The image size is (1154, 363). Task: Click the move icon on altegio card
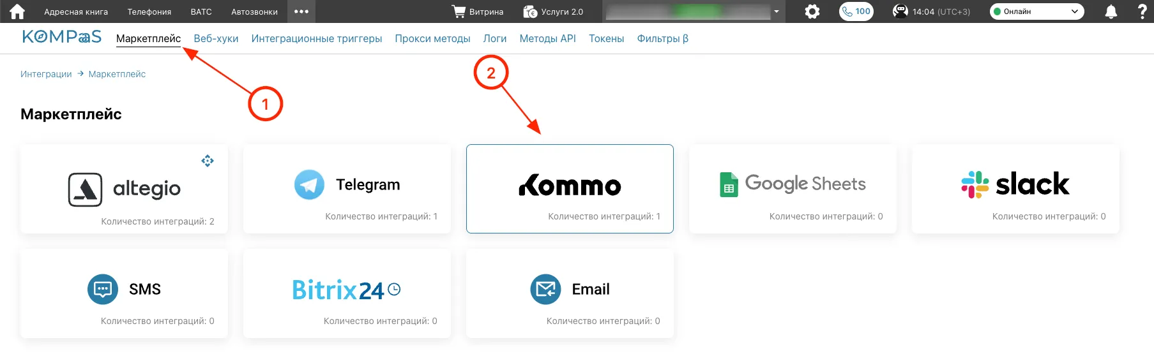tap(208, 161)
